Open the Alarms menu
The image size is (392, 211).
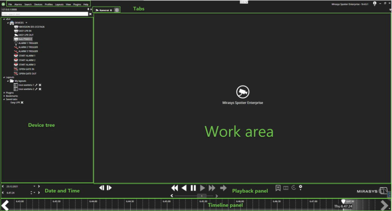[18, 4]
